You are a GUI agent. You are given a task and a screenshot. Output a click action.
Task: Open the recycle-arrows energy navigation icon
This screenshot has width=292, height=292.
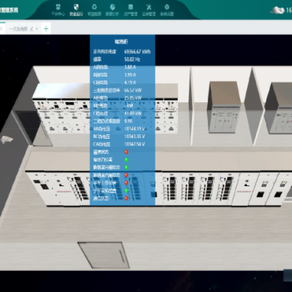(x=94, y=7)
